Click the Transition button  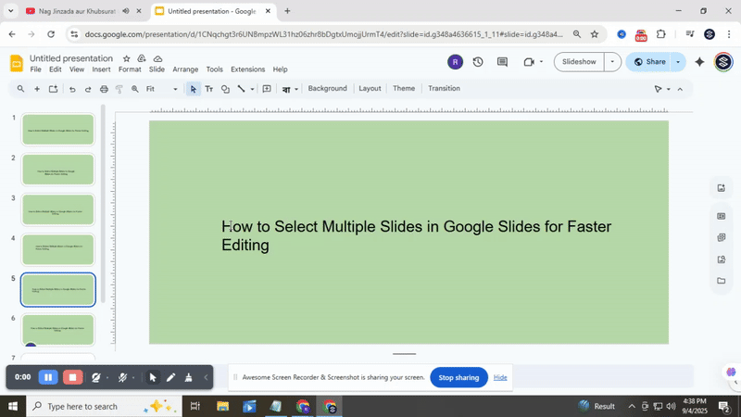444,88
